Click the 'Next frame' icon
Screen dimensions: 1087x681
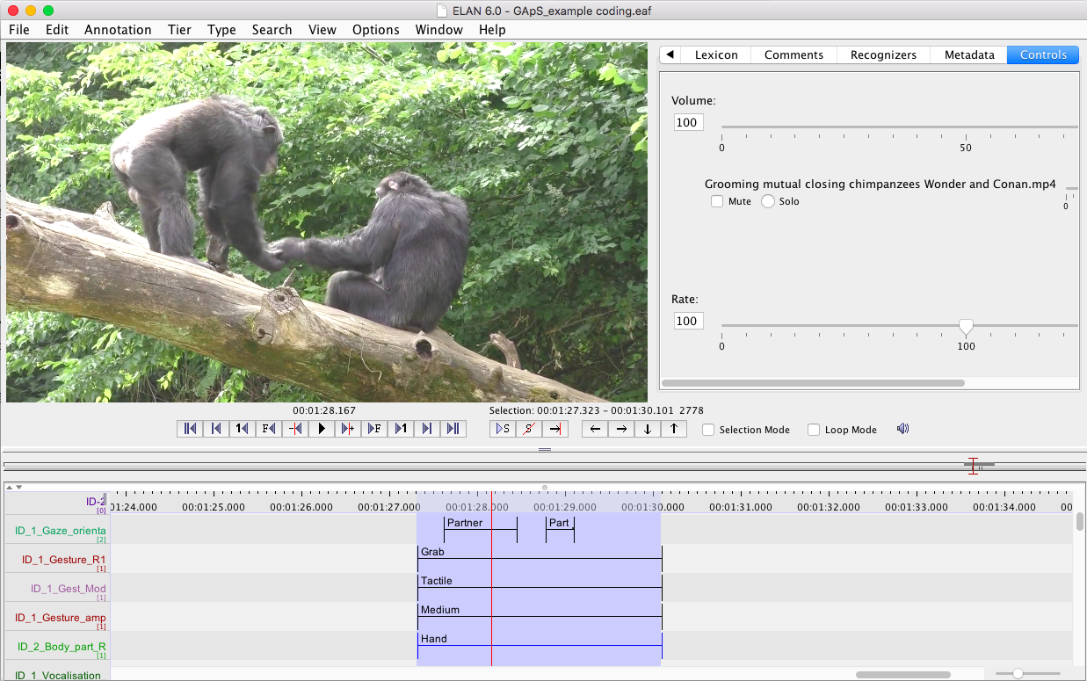coord(373,429)
